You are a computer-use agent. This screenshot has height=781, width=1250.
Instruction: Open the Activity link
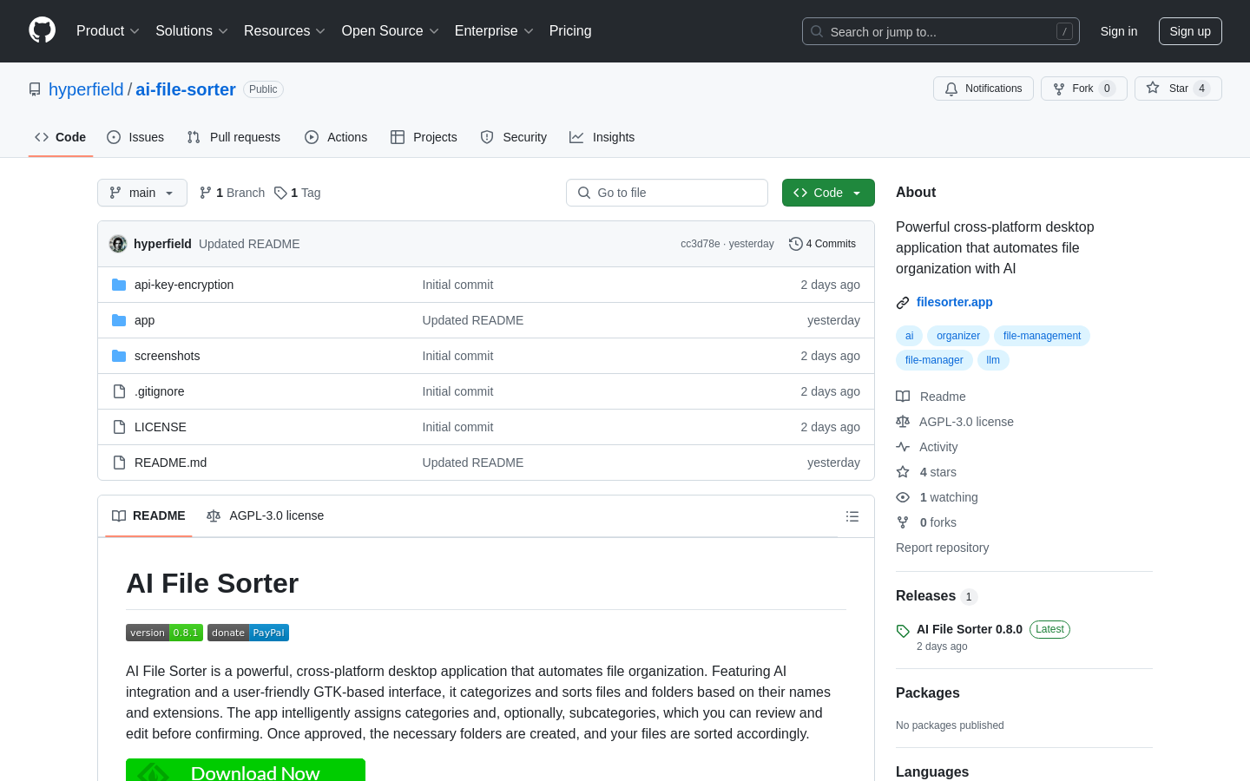[x=927, y=447]
